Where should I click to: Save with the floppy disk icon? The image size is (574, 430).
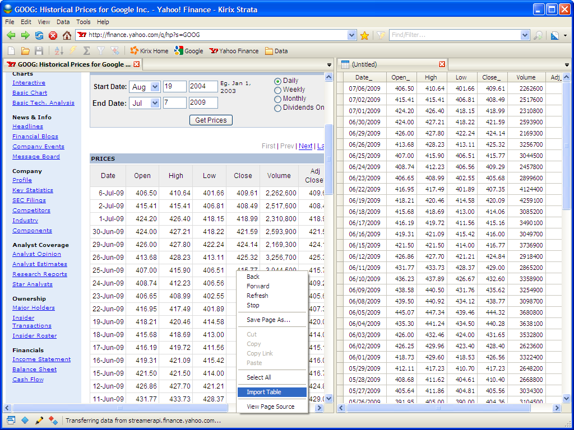(39, 51)
